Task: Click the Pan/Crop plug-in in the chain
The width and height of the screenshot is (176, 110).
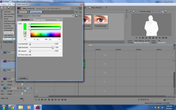Action: (22, 12)
